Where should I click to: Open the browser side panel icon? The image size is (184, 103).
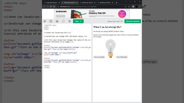point(133,7)
